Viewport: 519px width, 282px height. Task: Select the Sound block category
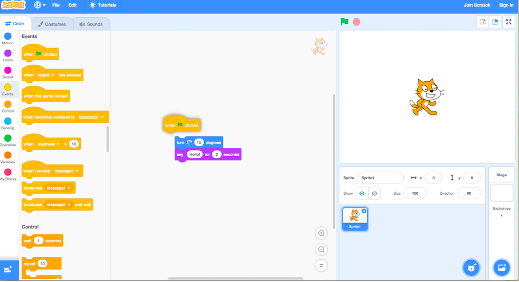click(8, 73)
